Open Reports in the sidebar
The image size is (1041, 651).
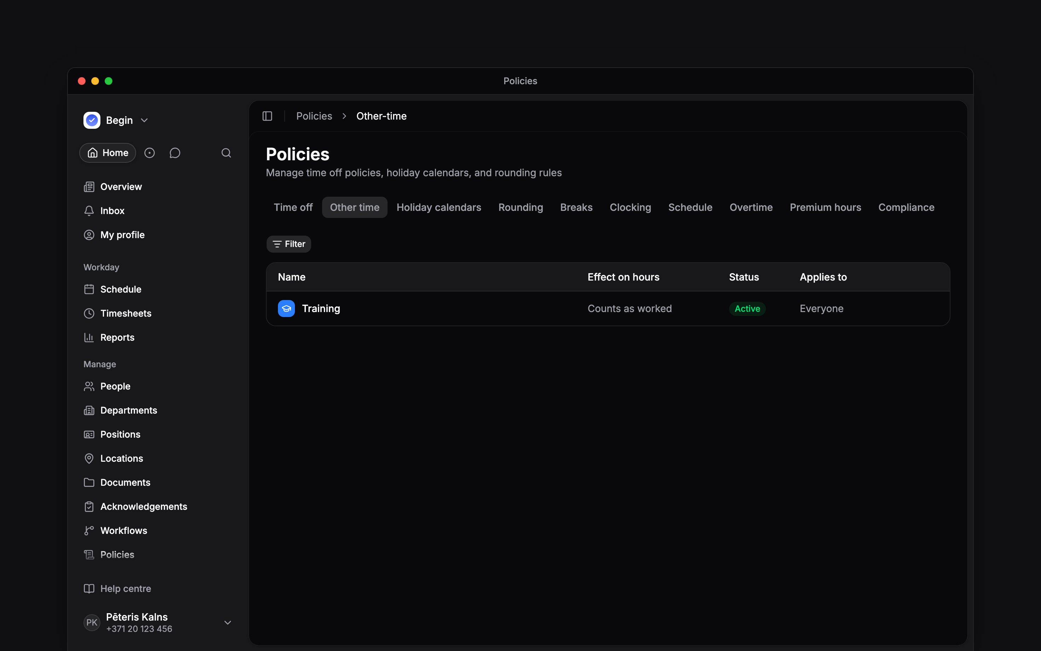point(158,338)
